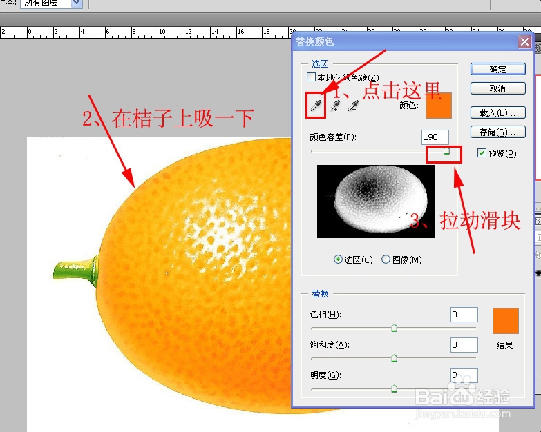The width and height of the screenshot is (541, 432).
Task: Click the 存储(S)... button
Action: (498, 132)
